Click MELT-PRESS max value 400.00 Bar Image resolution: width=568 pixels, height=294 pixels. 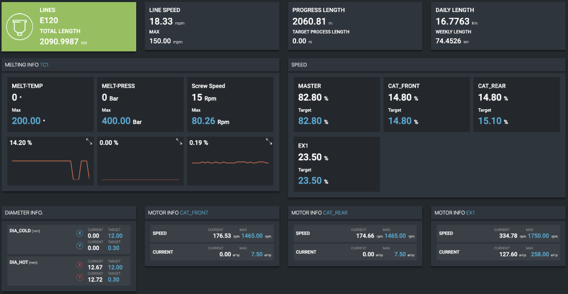pos(121,121)
